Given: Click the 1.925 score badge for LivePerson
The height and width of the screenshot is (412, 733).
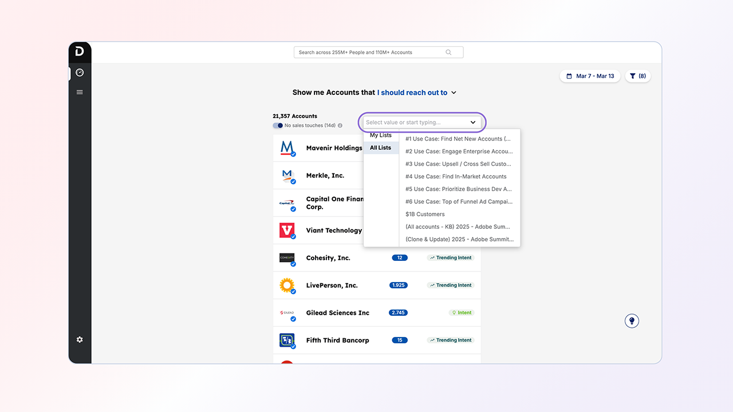Looking at the screenshot, I should pos(398,286).
